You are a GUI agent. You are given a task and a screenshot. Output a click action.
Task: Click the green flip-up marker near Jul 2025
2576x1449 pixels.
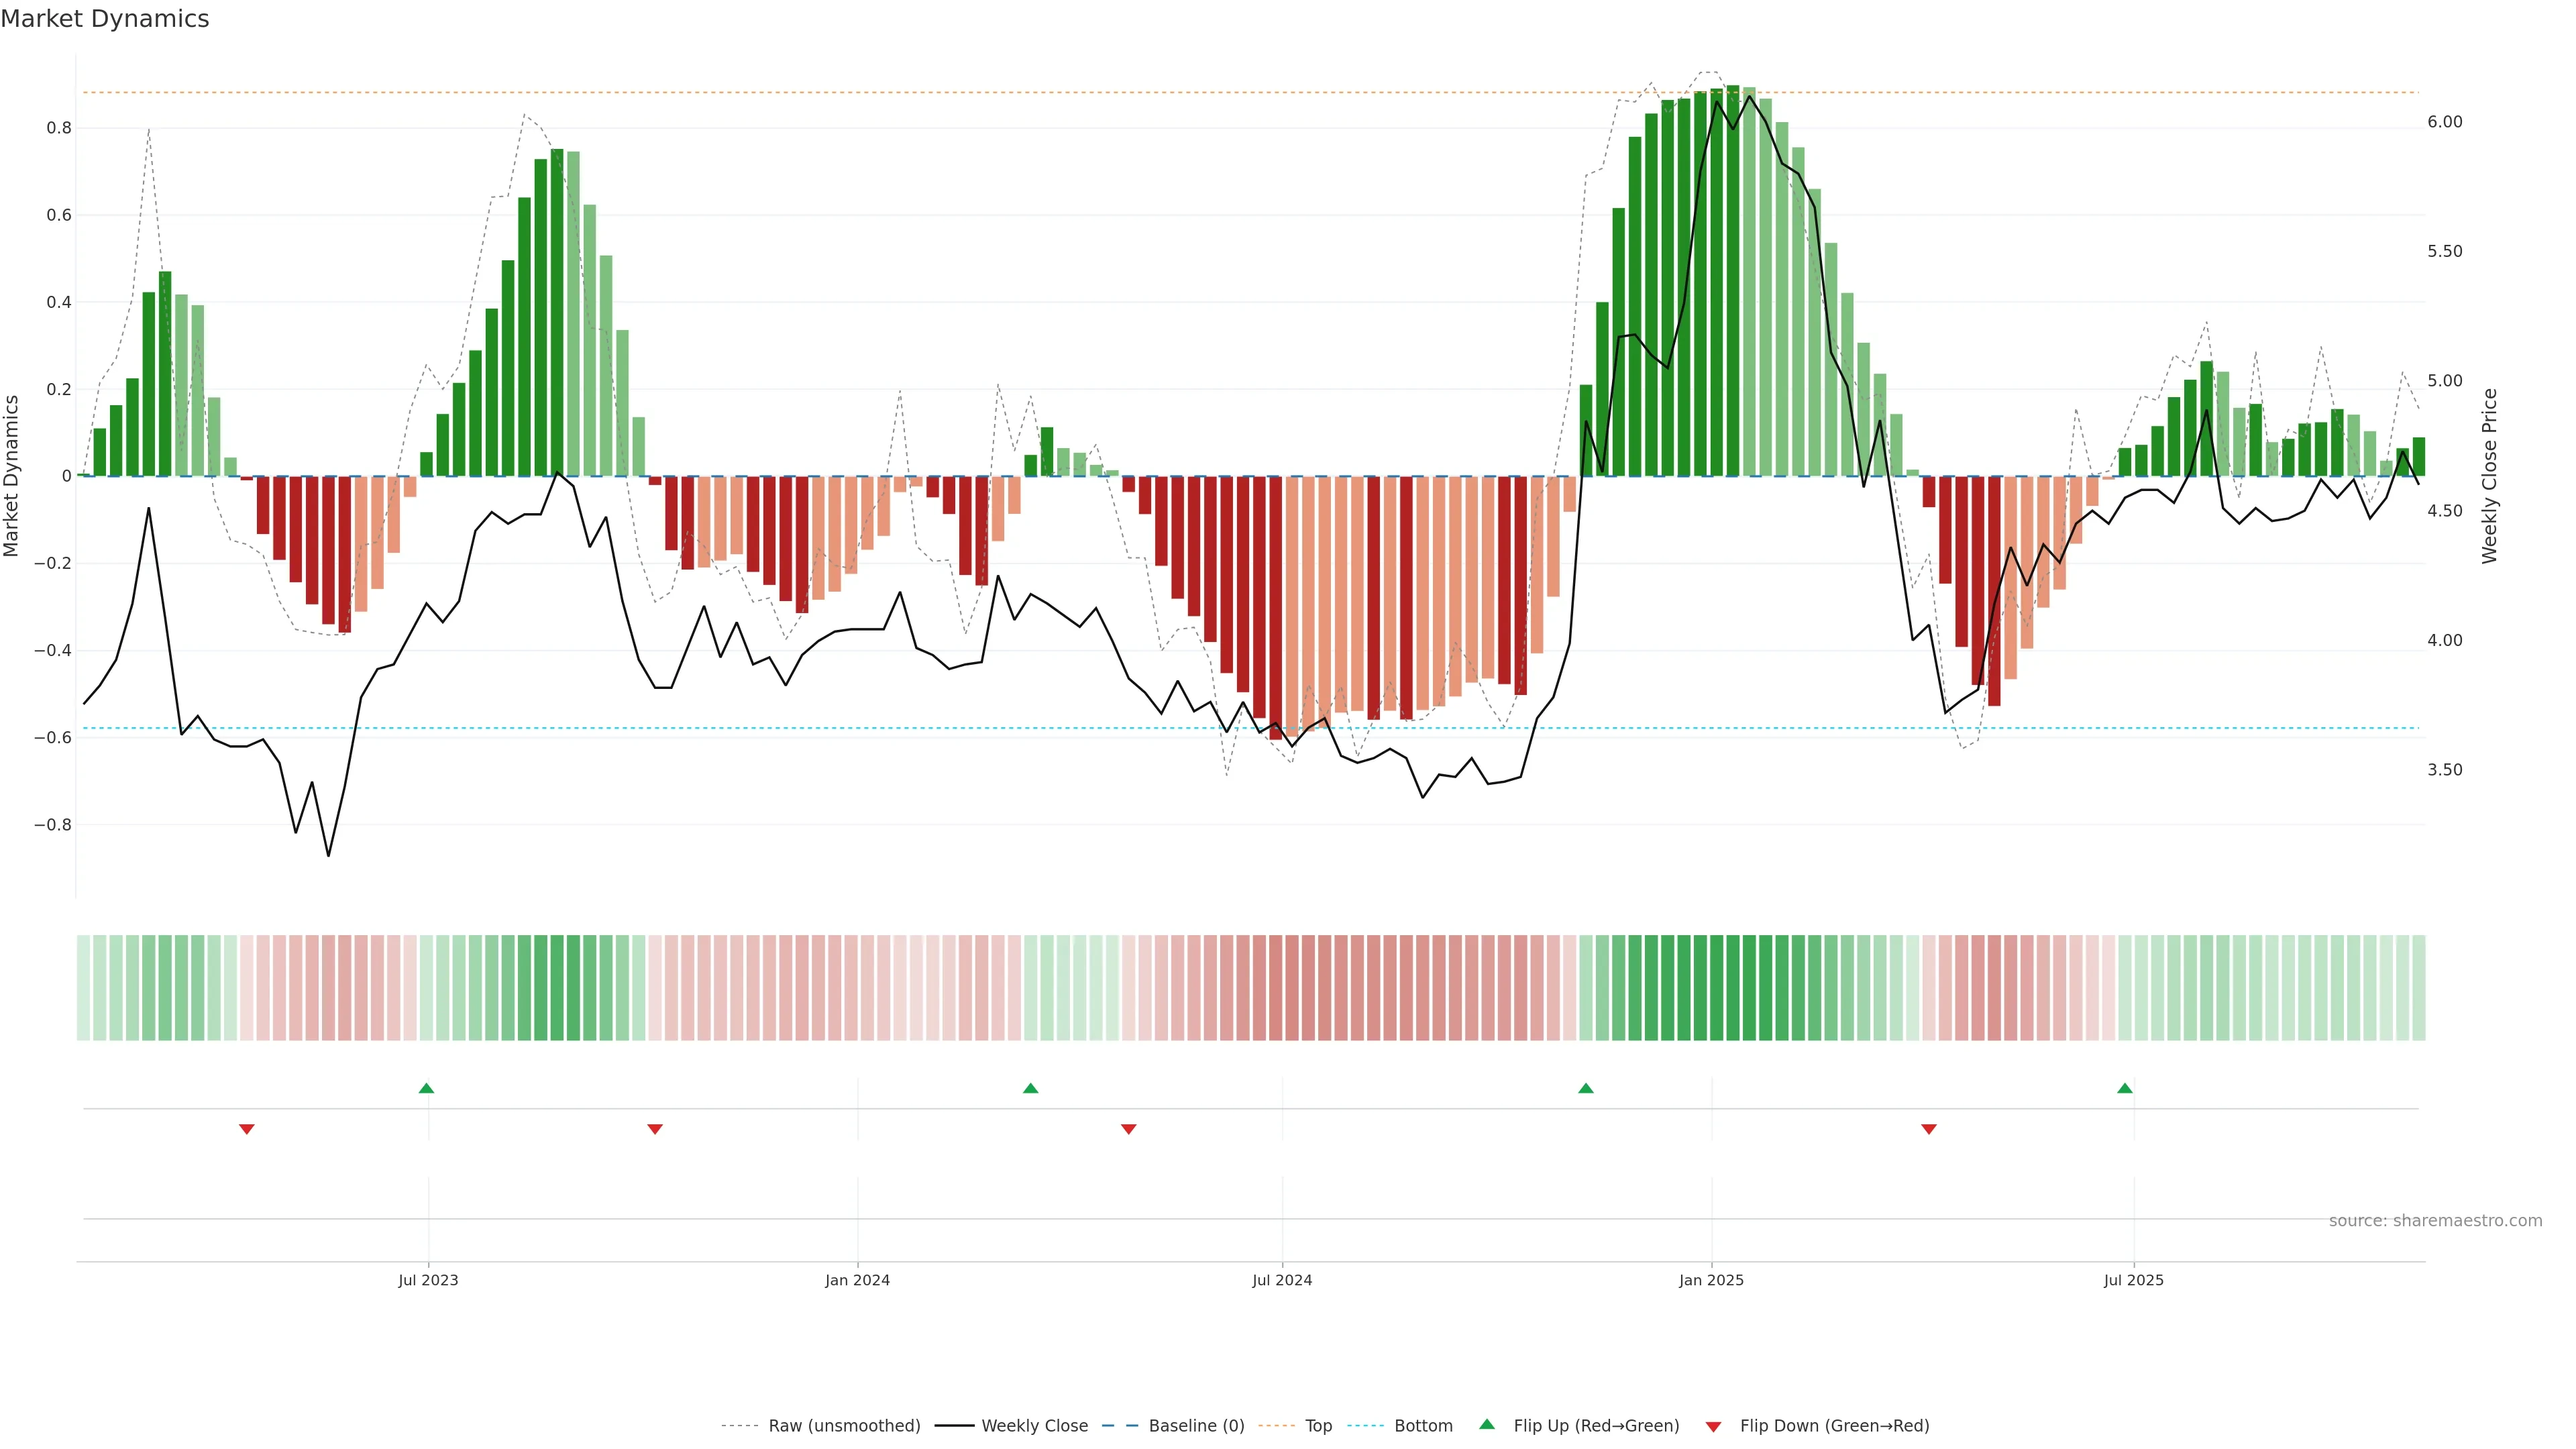point(2125,1088)
